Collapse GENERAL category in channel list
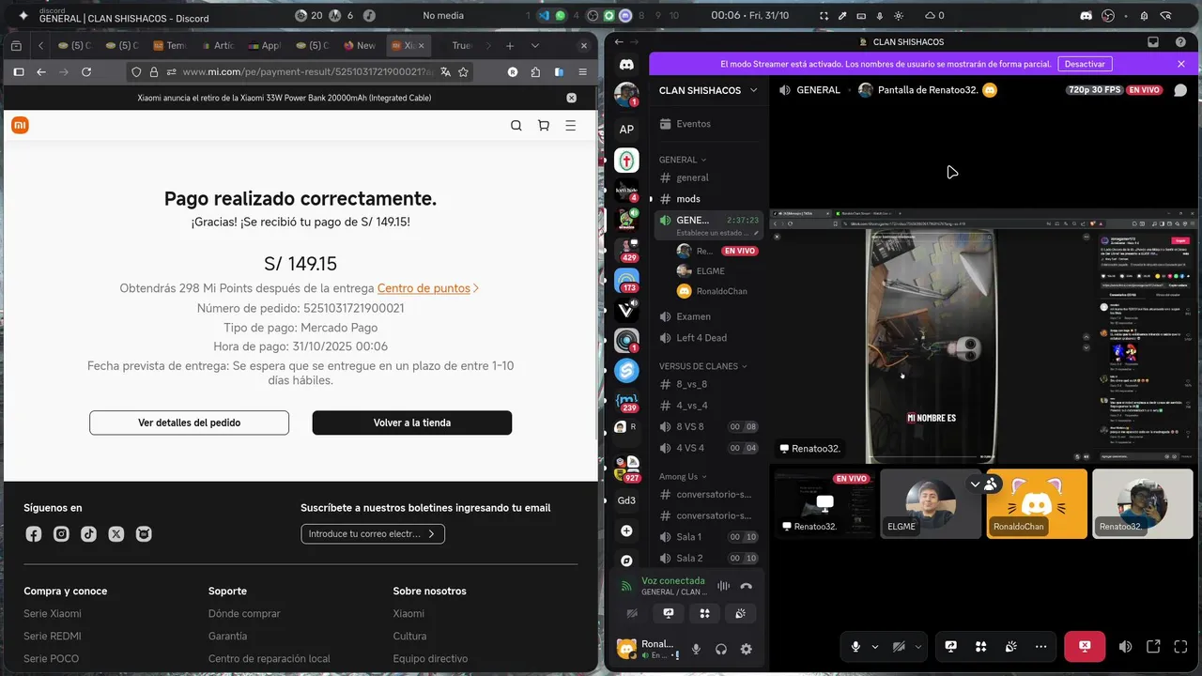 click(x=682, y=160)
